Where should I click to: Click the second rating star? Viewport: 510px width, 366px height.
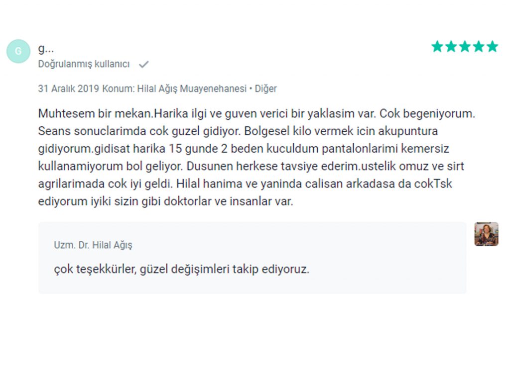tap(451, 46)
